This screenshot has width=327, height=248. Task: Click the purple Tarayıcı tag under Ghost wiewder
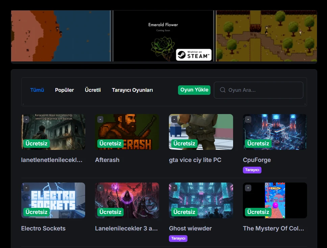click(178, 239)
